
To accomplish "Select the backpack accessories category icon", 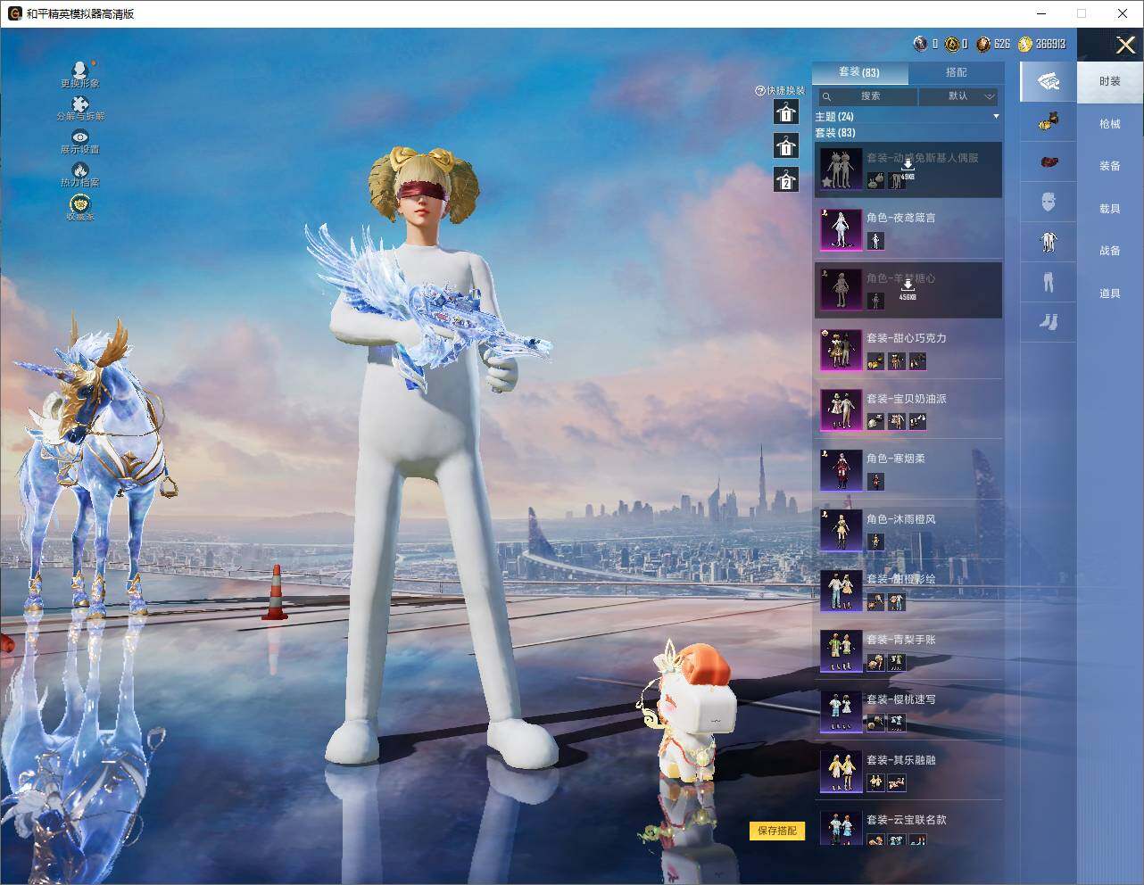I will tap(1049, 162).
